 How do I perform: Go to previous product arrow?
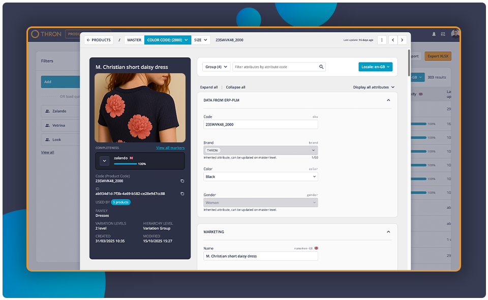(393, 40)
